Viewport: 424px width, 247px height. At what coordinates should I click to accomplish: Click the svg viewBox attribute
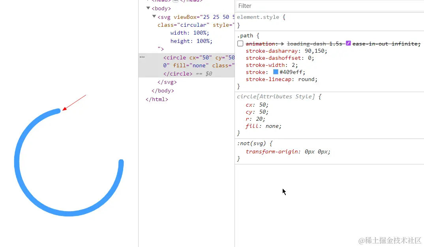click(x=204, y=17)
